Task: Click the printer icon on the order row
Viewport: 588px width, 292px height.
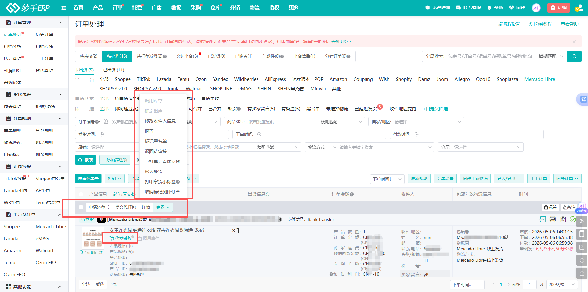Action: (x=553, y=219)
